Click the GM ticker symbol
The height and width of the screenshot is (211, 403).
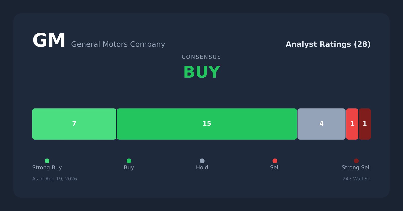pos(49,41)
